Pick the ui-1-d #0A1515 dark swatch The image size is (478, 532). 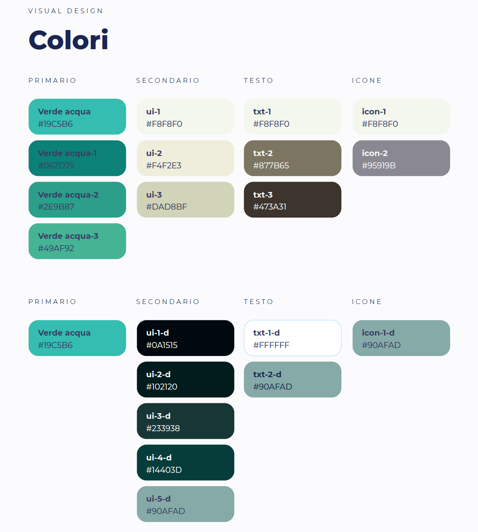pyautogui.click(x=185, y=338)
